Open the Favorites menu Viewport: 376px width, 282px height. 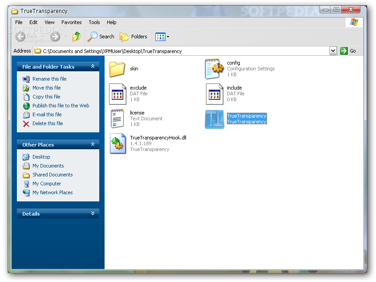click(72, 22)
